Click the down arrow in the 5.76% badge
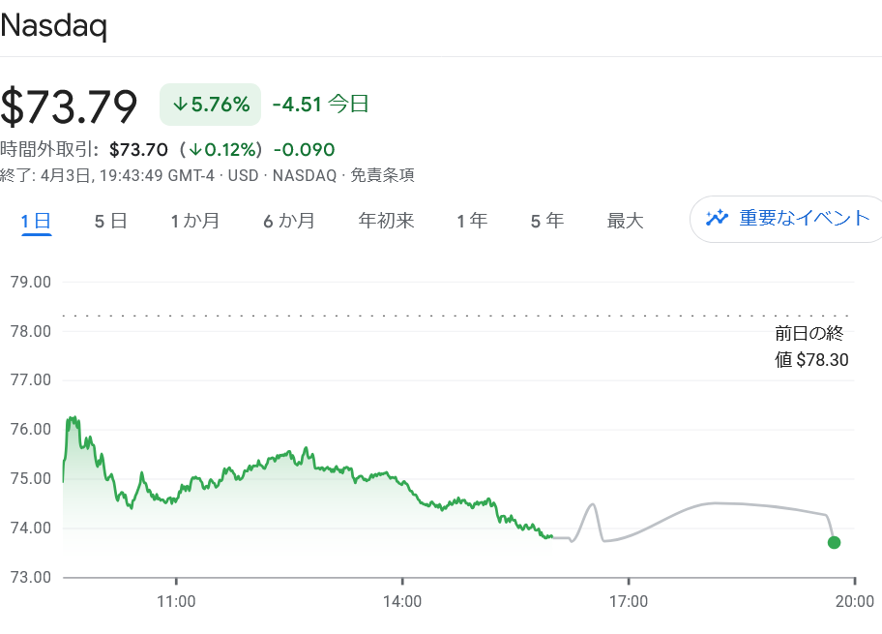Screen dimensions: 882x634 (180, 105)
